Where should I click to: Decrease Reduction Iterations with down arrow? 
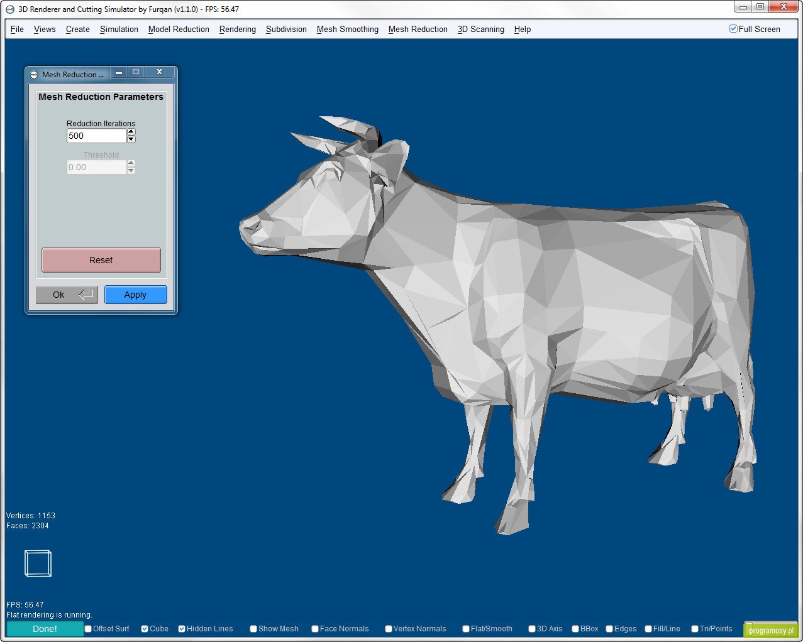click(x=131, y=139)
